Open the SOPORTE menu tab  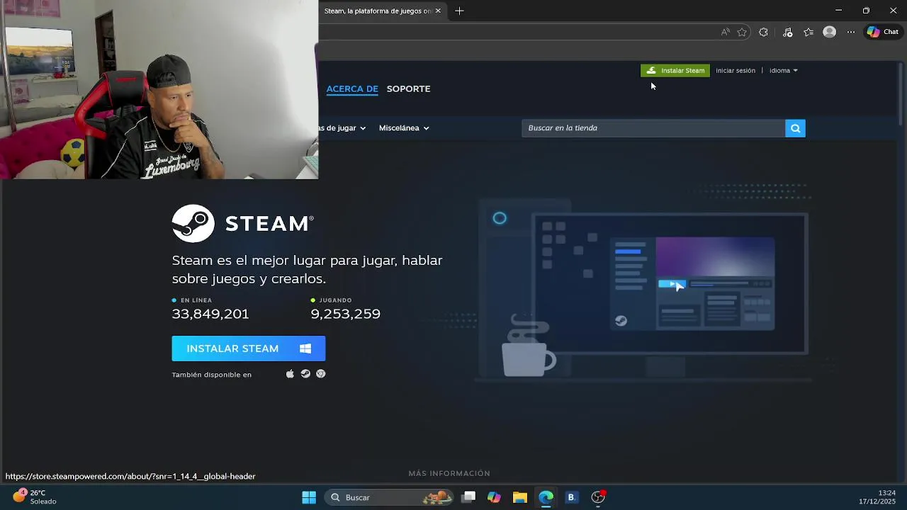[408, 89]
